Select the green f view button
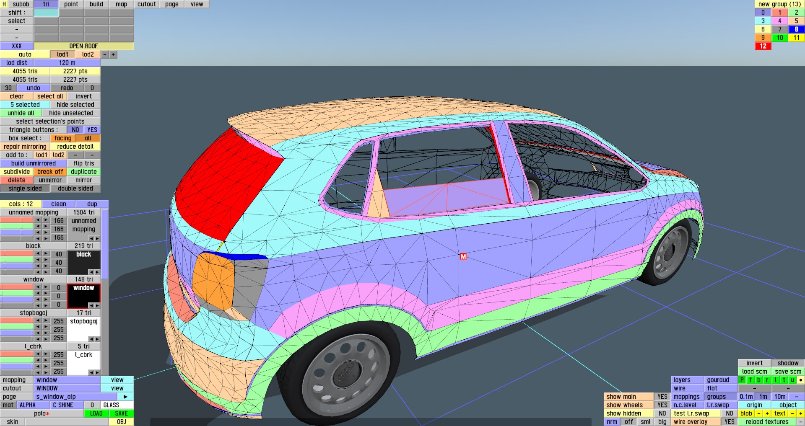The width and height of the screenshot is (805, 426). click(x=750, y=380)
